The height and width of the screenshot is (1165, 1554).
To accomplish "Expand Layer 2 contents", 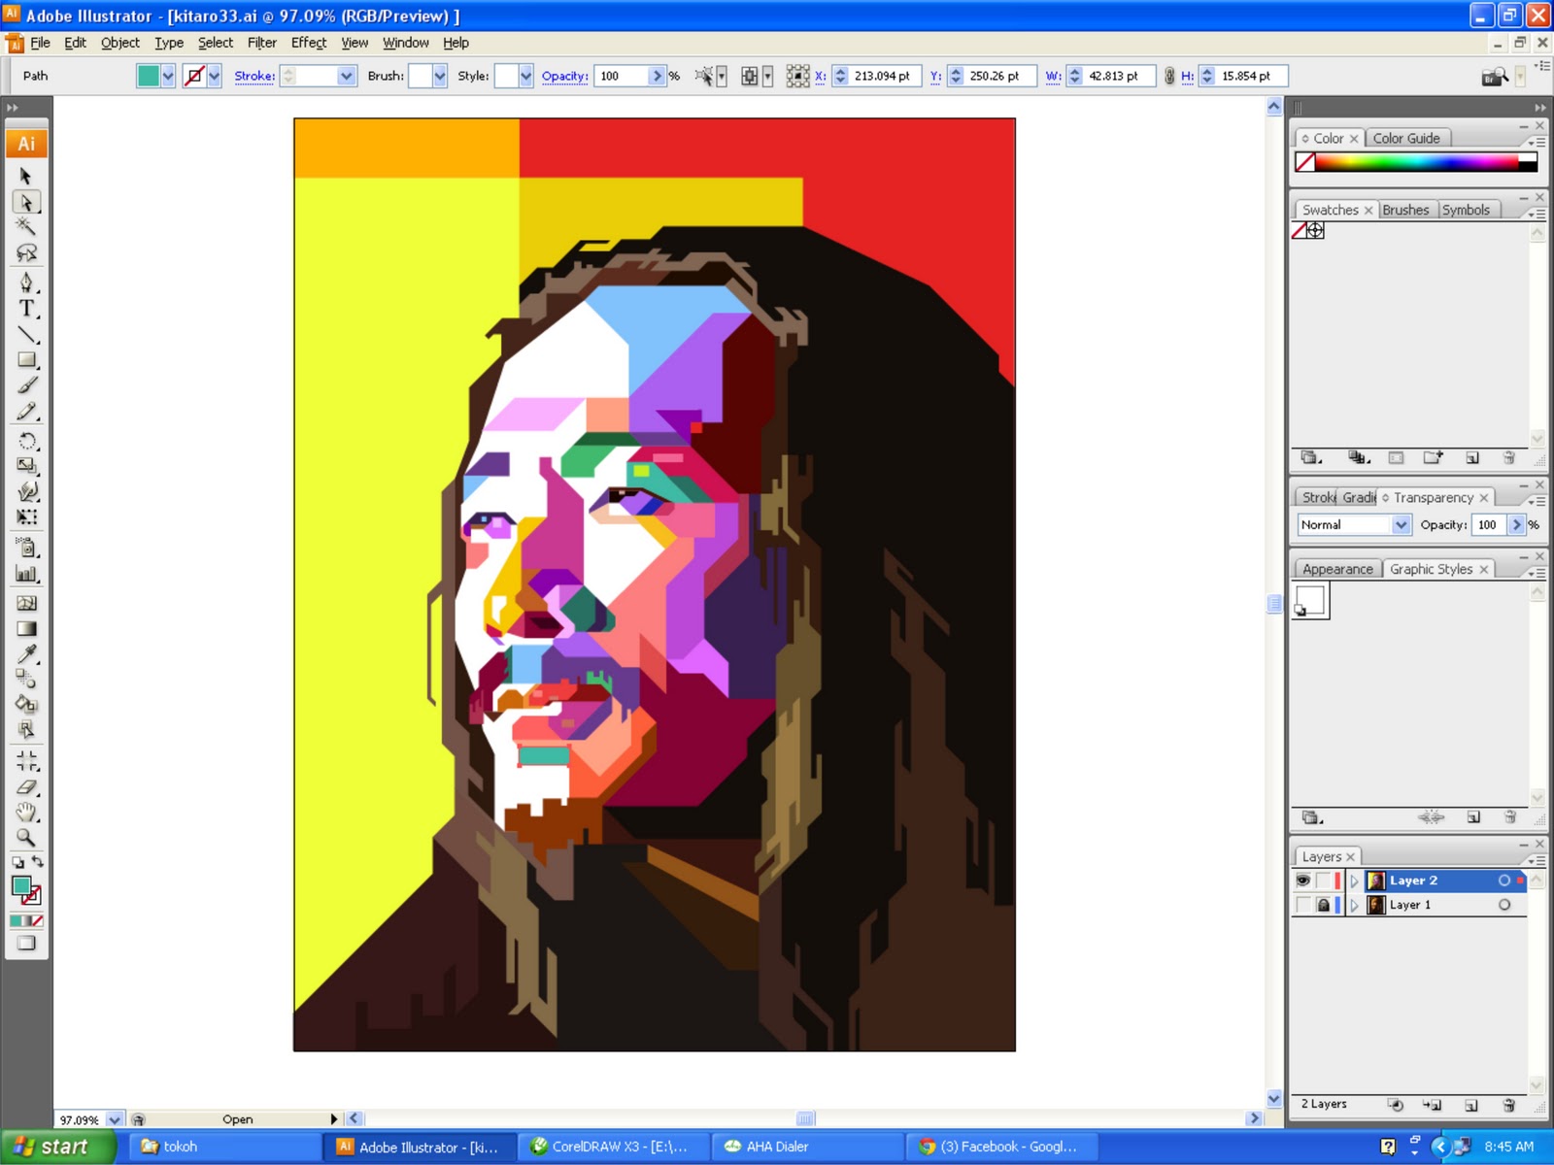I will pos(1354,881).
